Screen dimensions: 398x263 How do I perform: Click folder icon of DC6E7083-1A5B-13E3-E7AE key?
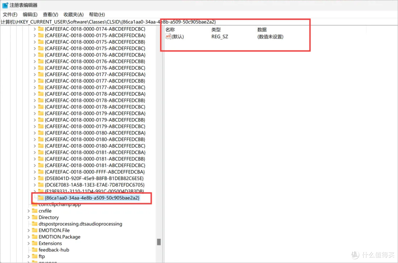coord(41,185)
